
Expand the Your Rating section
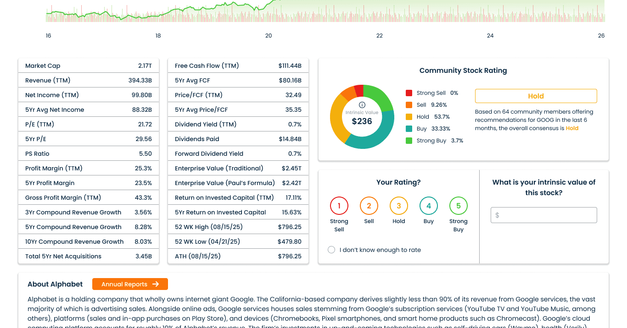click(x=398, y=182)
